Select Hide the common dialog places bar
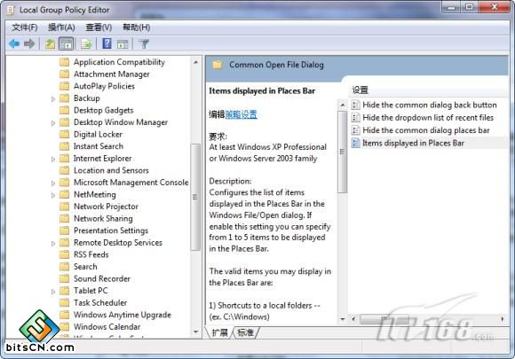The width and height of the screenshot is (515, 359). (x=426, y=130)
